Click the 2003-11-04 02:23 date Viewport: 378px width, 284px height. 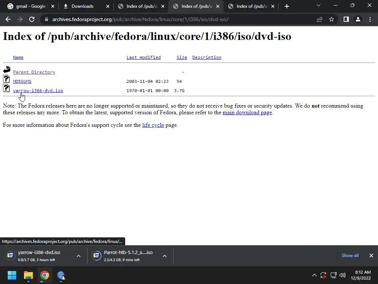[x=148, y=81]
